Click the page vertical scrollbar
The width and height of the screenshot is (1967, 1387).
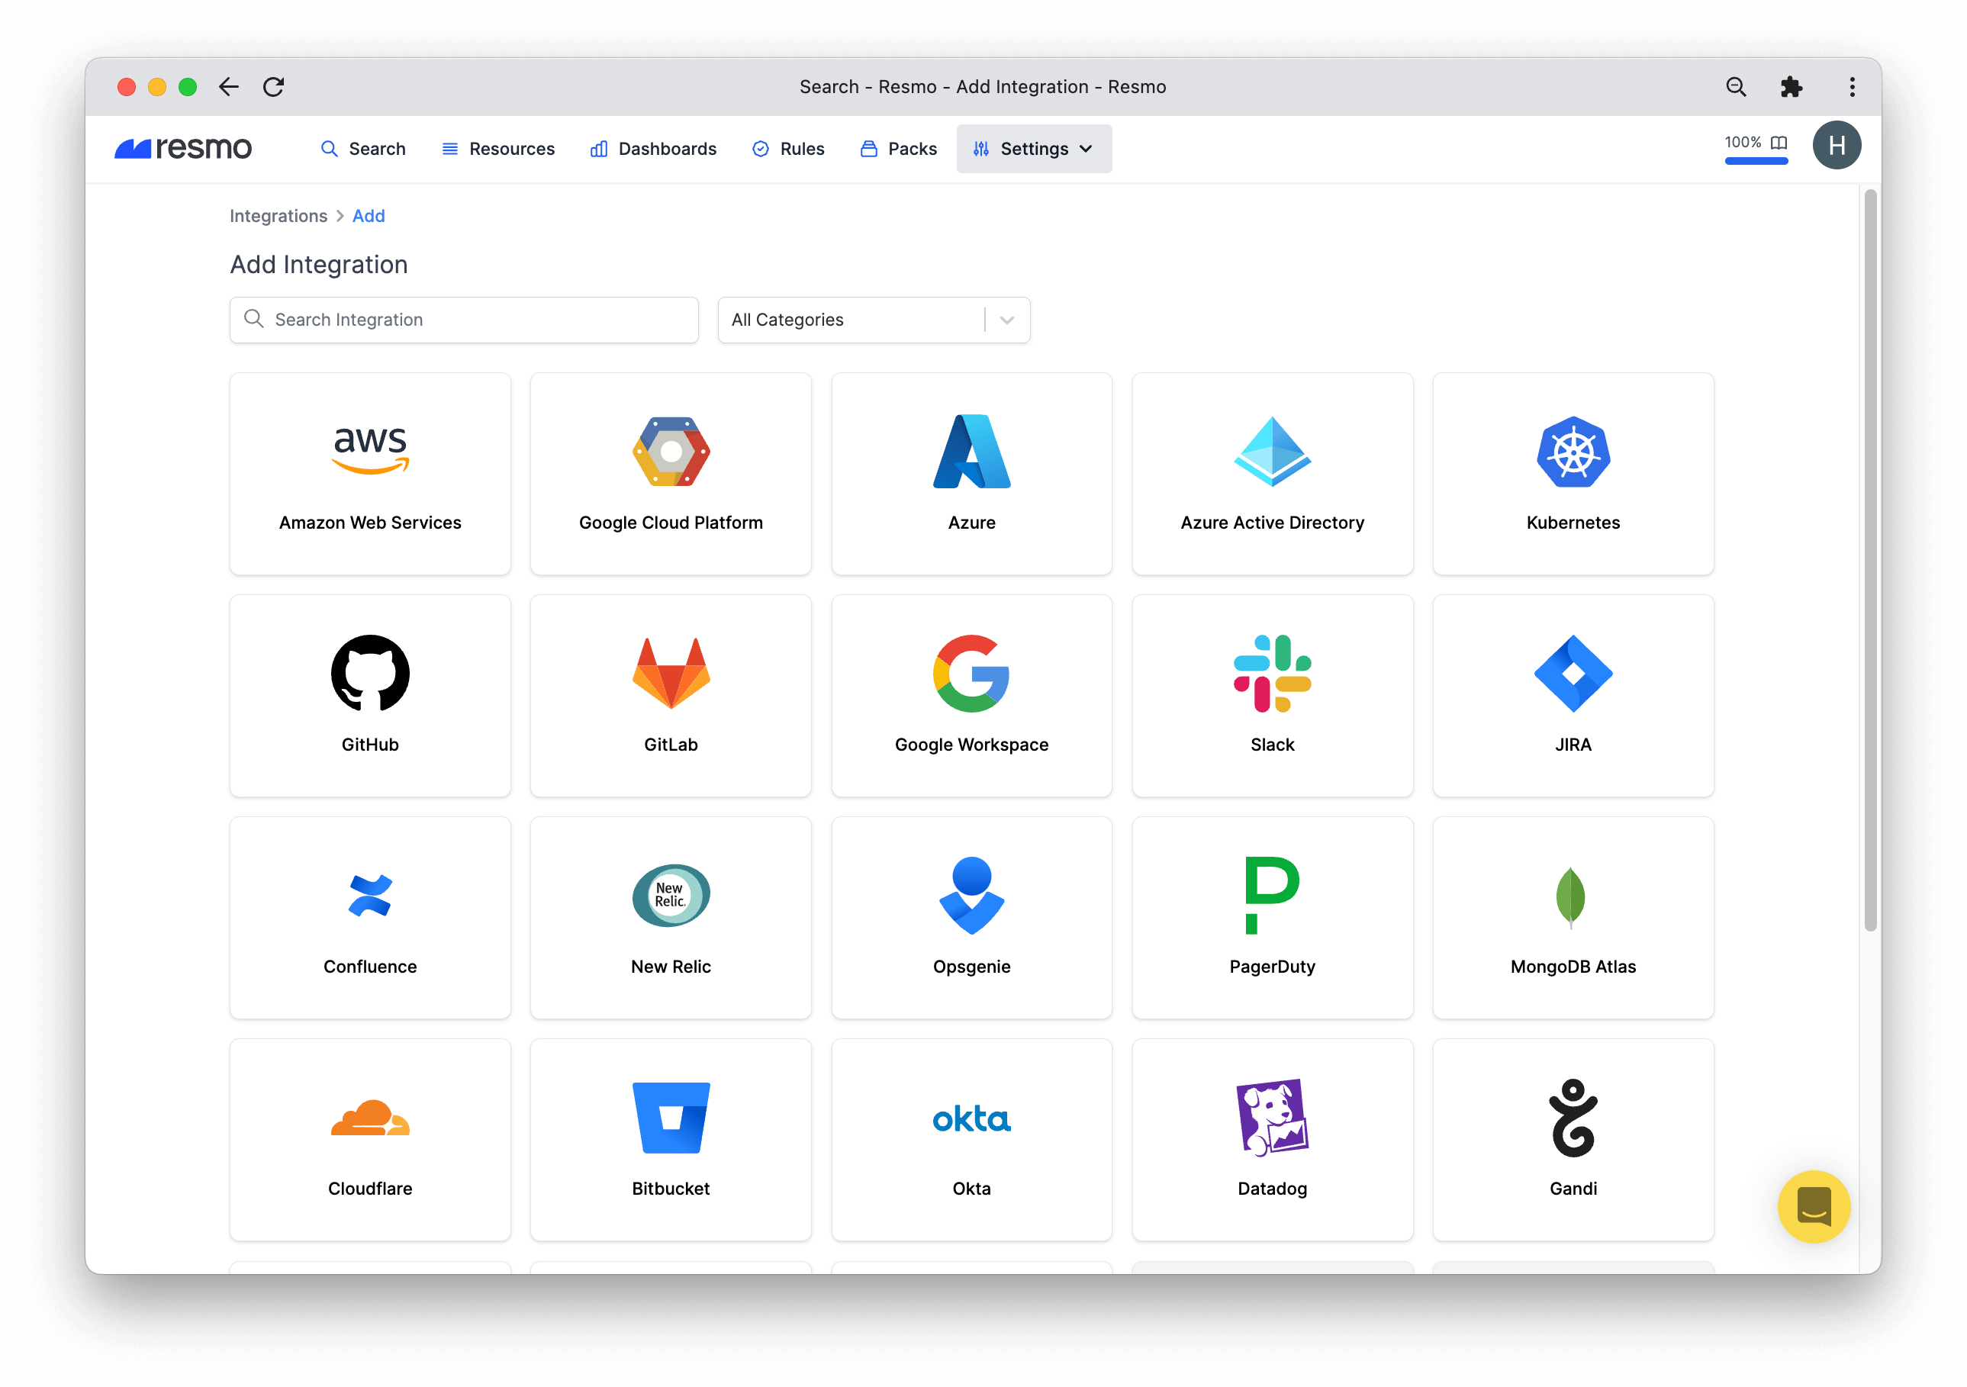click(1870, 560)
